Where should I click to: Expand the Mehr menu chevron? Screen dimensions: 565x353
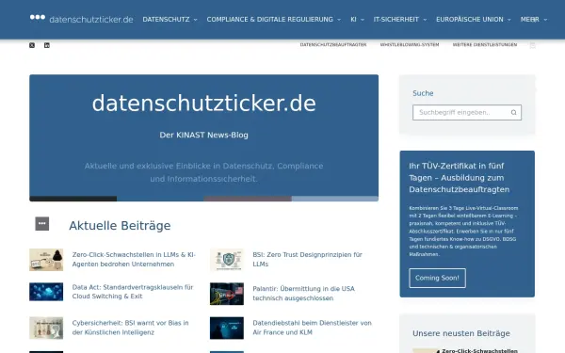tap(545, 20)
